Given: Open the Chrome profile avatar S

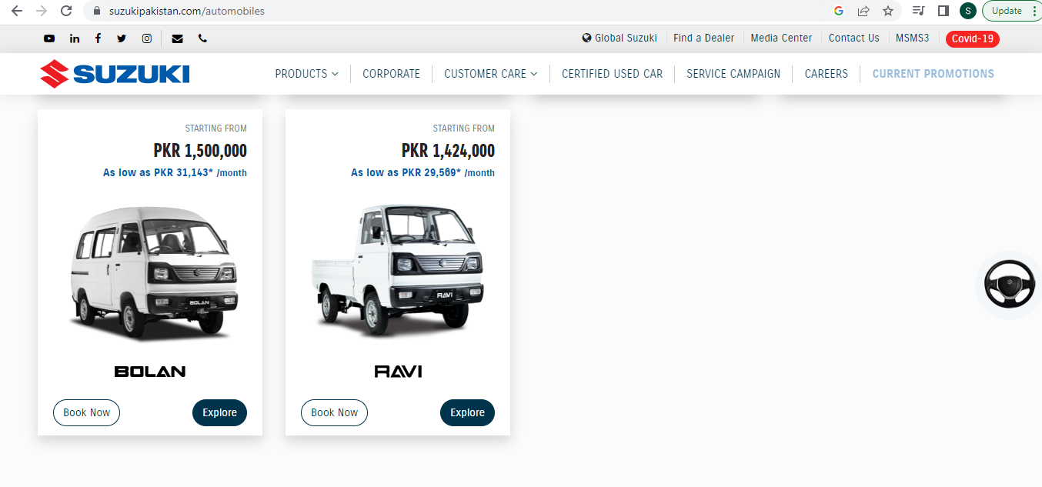Looking at the screenshot, I should point(968,11).
